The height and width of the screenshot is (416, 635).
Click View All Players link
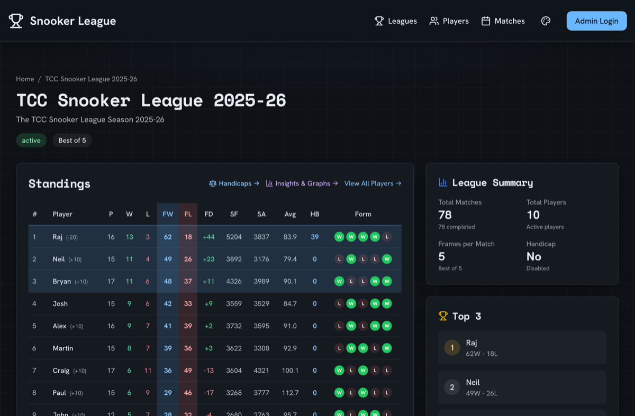tap(373, 183)
